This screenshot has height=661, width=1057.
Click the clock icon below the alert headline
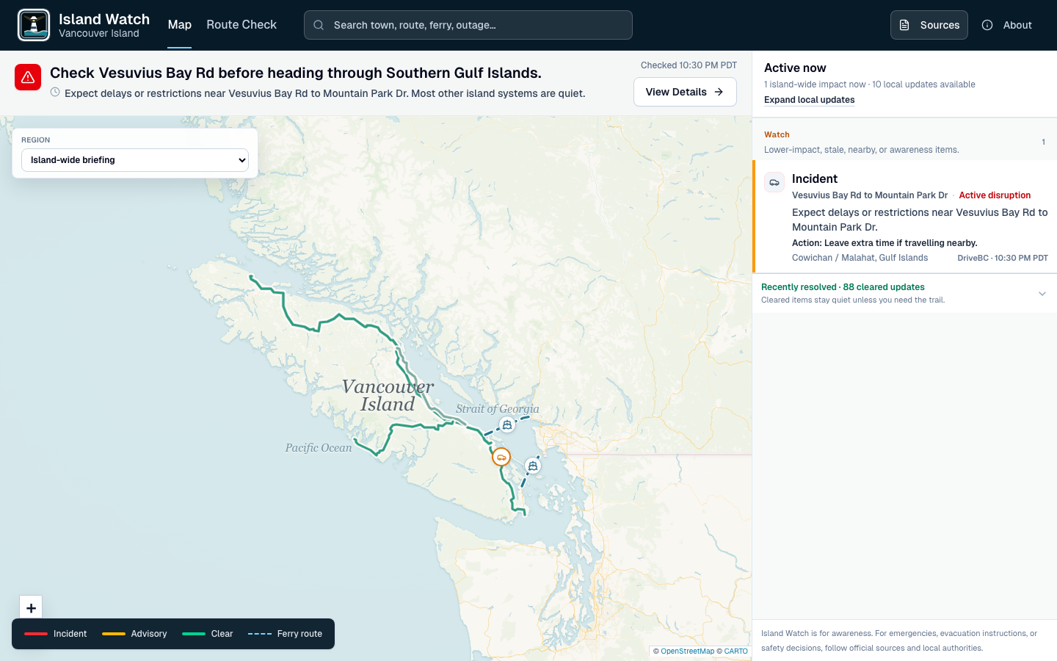click(55, 93)
